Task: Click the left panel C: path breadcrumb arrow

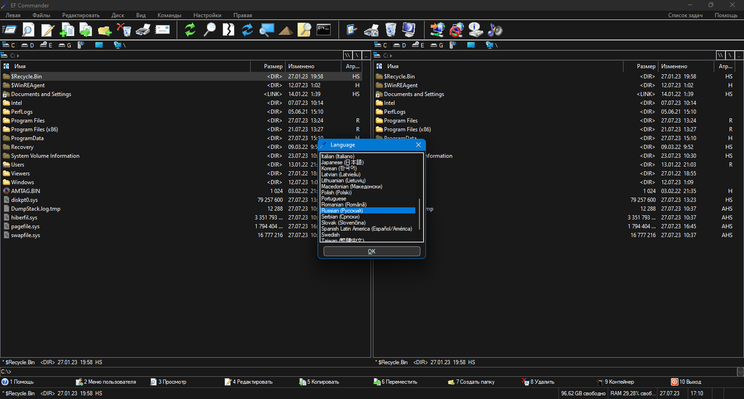Action: [x=18, y=56]
